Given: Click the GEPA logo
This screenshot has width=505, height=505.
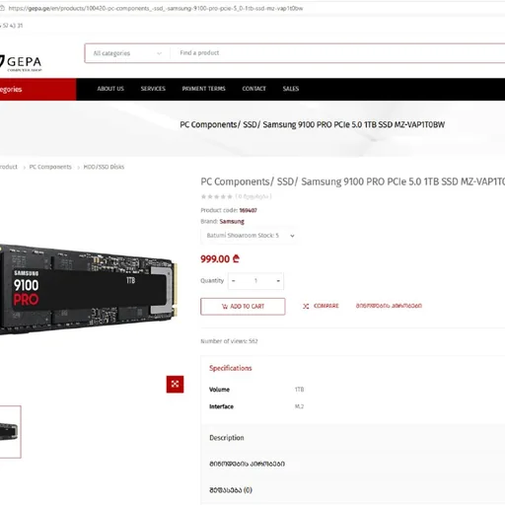Looking at the screenshot, I should click(x=21, y=62).
